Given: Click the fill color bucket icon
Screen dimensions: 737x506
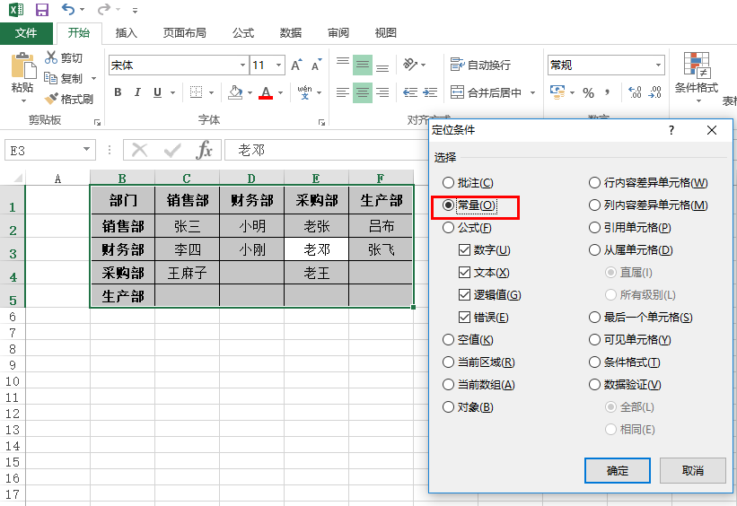Looking at the screenshot, I should [x=235, y=92].
